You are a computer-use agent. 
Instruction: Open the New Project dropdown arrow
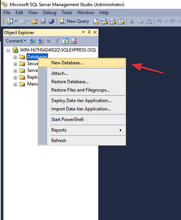[x=16, y=21]
